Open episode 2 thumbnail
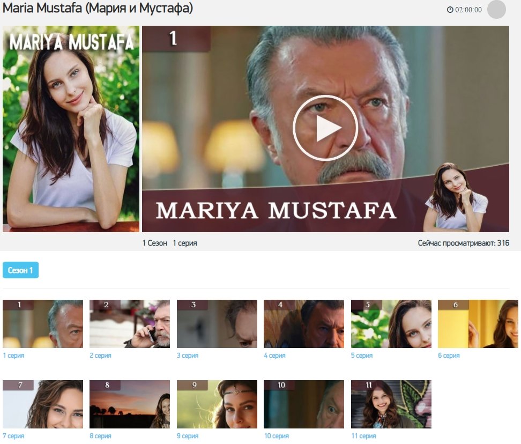Screen dimensions: 521x444 click(x=130, y=324)
